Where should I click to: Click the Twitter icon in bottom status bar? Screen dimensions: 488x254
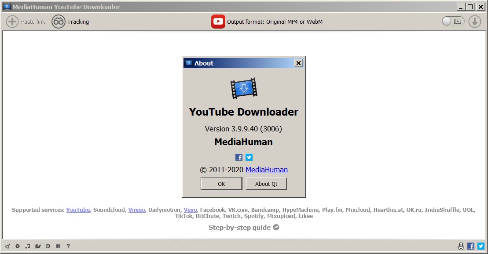pos(481,246)
